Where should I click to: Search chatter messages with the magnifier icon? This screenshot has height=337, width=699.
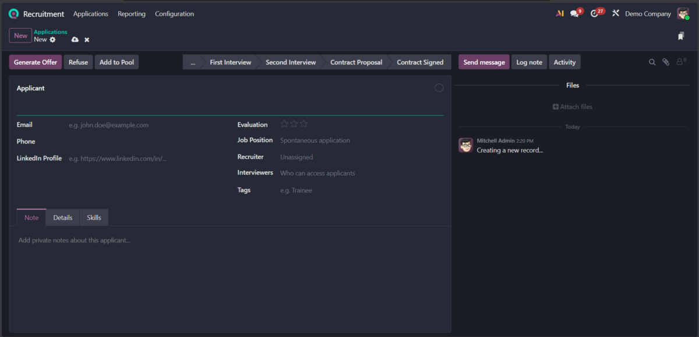[x=652, y=62]
